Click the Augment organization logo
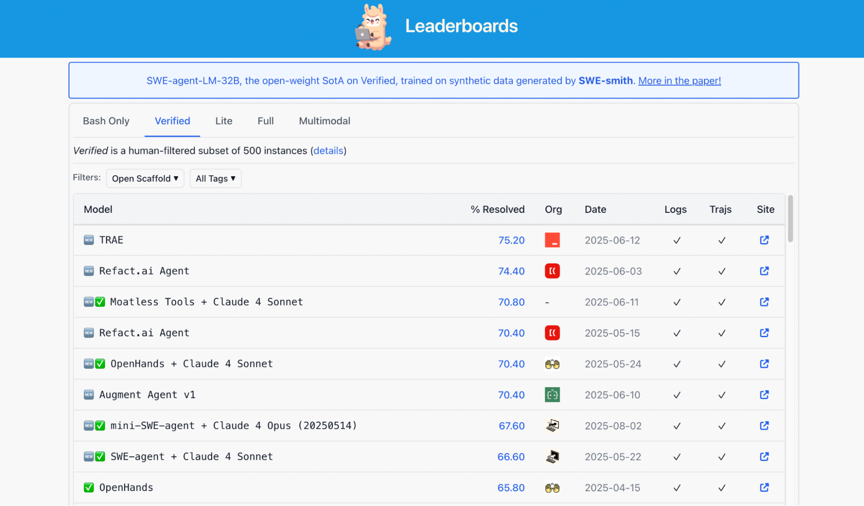The height and width of the screenshot is (506, 864). (552, 395)
